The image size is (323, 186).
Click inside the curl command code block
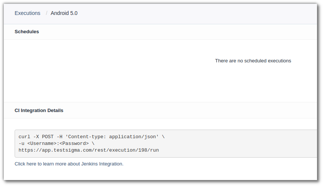(225, 144)
